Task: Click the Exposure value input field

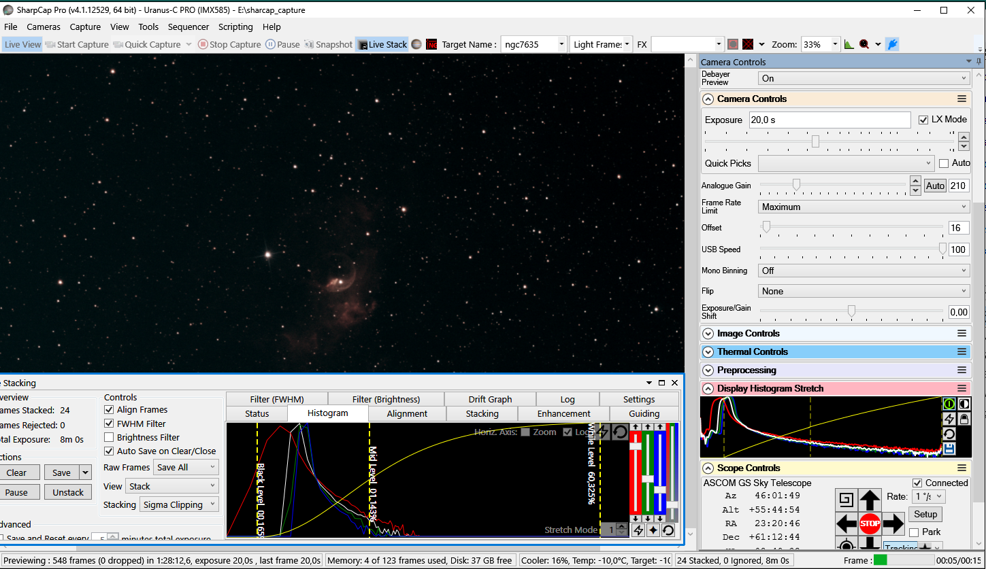Action: [829, 120]
